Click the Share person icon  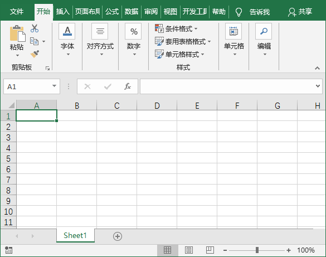292,12
